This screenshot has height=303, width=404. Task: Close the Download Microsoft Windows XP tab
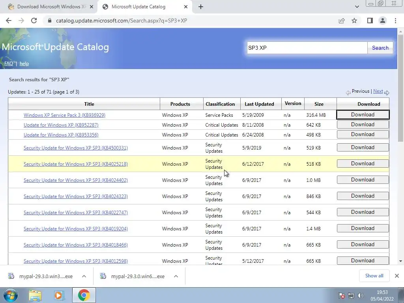92,7
